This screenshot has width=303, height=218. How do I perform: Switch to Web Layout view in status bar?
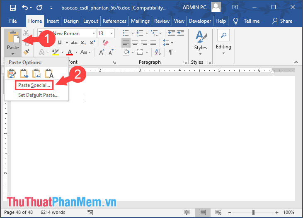pos(218,212)
